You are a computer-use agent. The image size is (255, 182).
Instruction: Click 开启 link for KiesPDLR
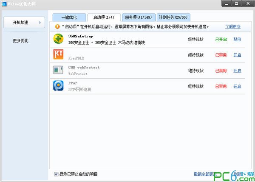(237, 55)
